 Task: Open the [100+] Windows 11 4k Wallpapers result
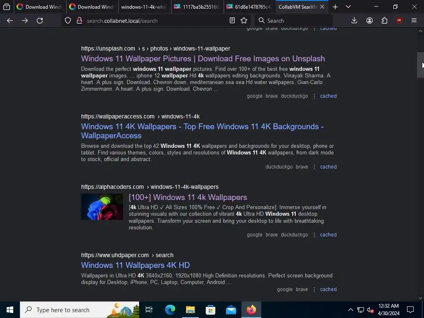click(x=188, y=198)
